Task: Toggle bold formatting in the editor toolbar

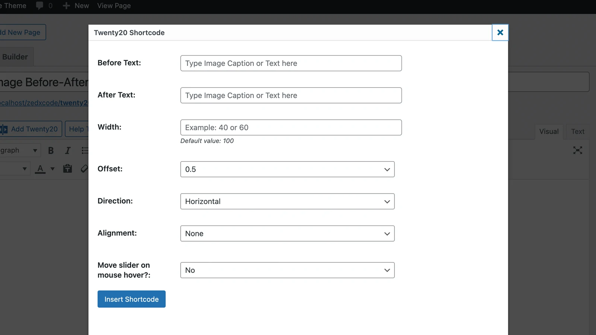Action: pyautogui.click(x=51, y=150)
